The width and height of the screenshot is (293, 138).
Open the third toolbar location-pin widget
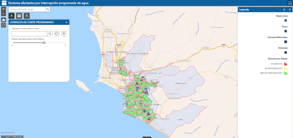coord(27,16)
